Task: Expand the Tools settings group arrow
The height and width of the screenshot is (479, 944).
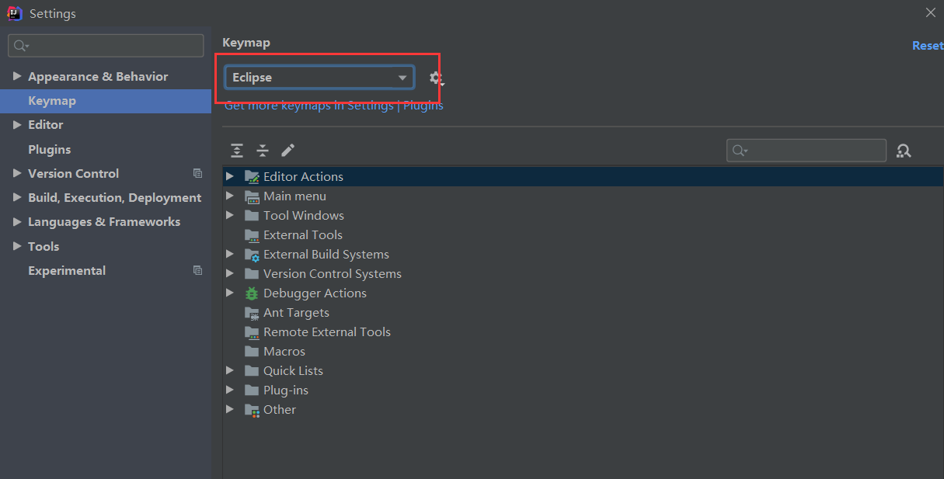Action: [17, 247]
